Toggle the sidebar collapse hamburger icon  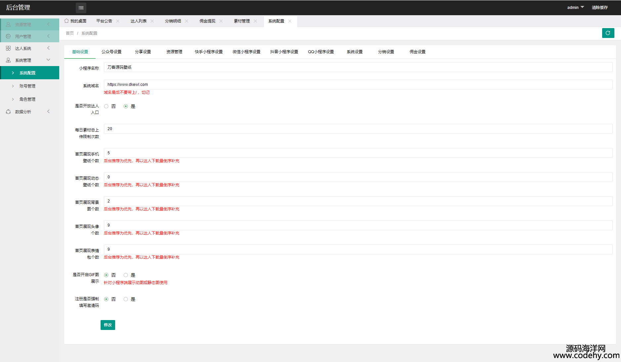coord(81,8)
